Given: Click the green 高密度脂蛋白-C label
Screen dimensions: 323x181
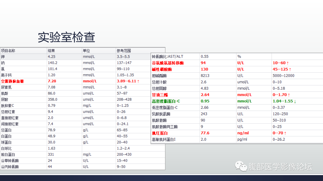Looking at the screenshot, I should coord(166,101).
